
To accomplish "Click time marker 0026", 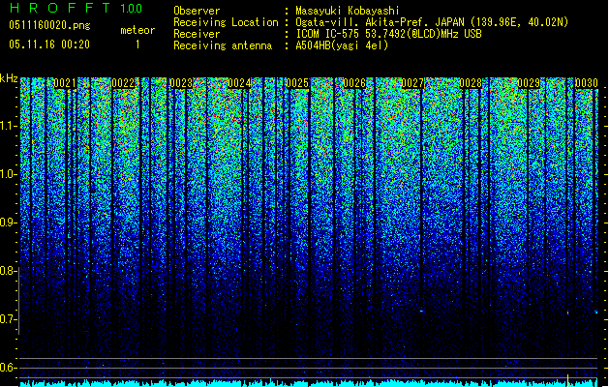I will 354,83.
